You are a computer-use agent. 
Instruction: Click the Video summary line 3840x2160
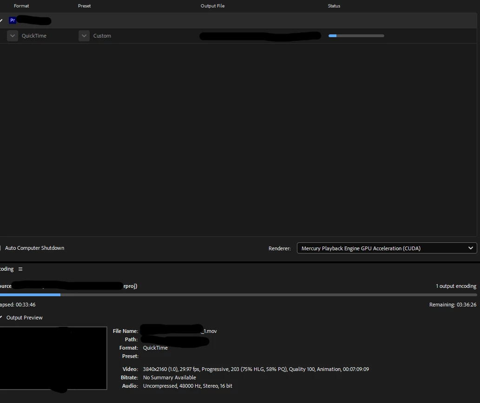pos(256,369)
